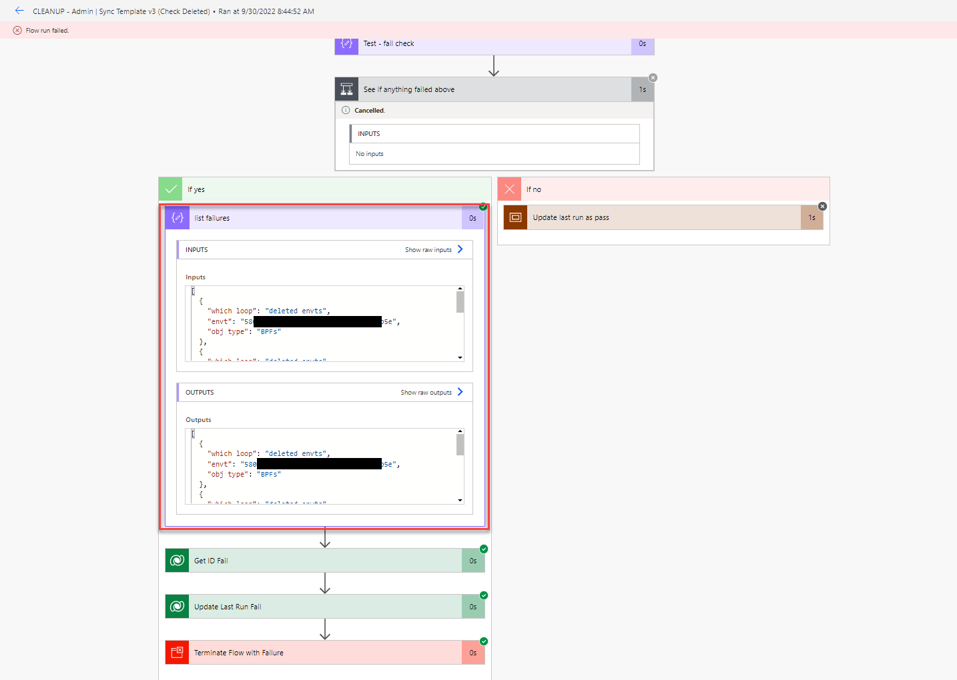Click the Inputs scrollbar up arrow
Viewport: 957px width, 680px height.
click(x=460, y=289)
